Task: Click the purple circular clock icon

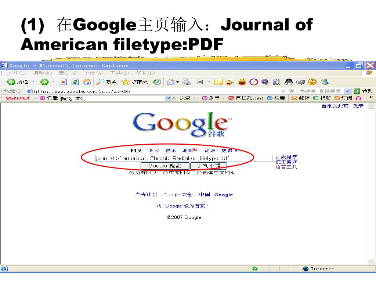Action: [253, 82]
